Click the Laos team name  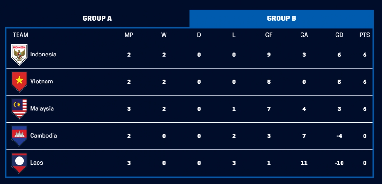(37, 163)
